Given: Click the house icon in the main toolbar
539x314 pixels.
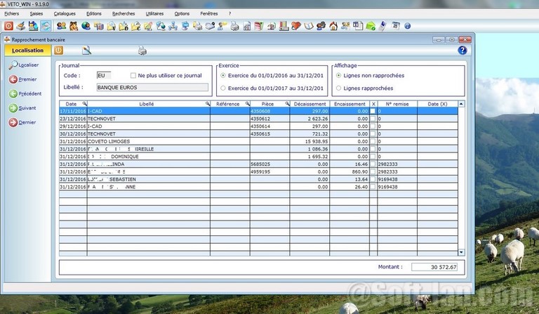Looking at the screenshot, I should (x=333, y=26).
